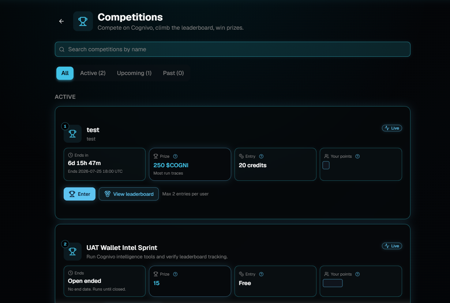Switch to the Past (0) tab
The image size is (450, 303).
tap(173, 73)
